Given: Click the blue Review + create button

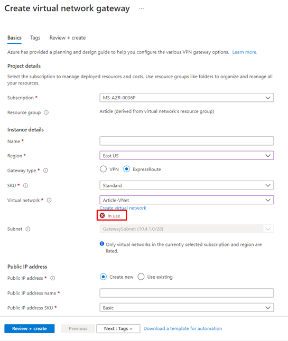Looking at the screenshot, I should 30,329.
